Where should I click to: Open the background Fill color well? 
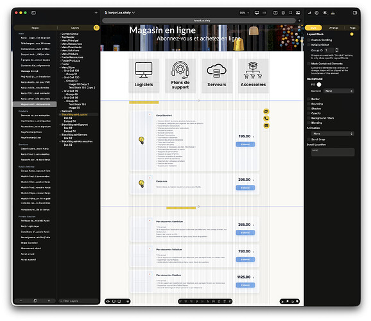[x=319, y=85]
